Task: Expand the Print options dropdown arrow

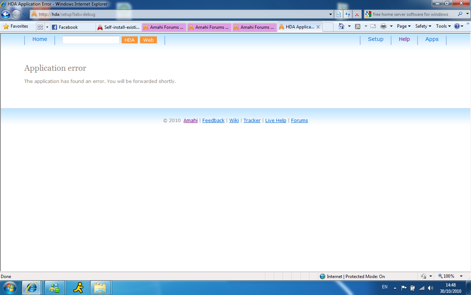Action: pyautogui.click(x=391, y=26)
